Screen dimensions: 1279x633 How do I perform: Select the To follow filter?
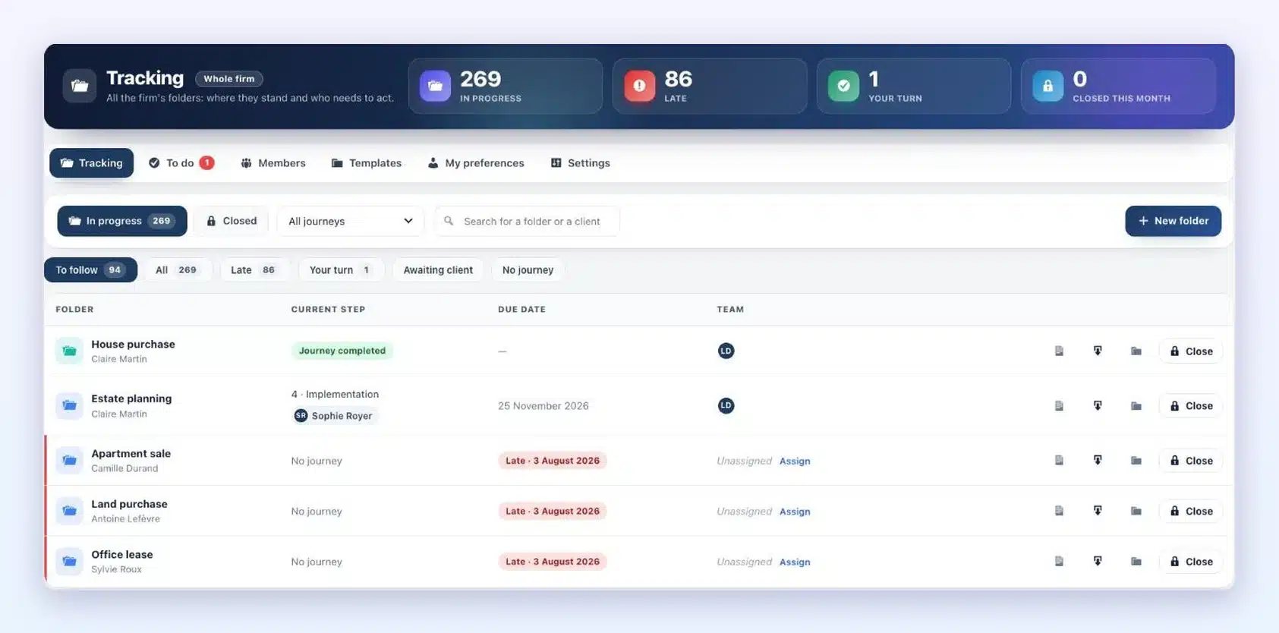[x=90, y=269]
